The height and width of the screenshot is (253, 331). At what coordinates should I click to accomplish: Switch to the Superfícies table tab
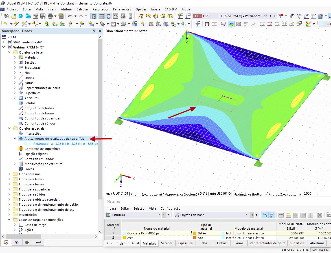[x=297, y=243]
